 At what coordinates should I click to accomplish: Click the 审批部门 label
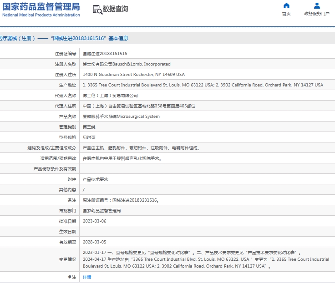pos(67,211)
